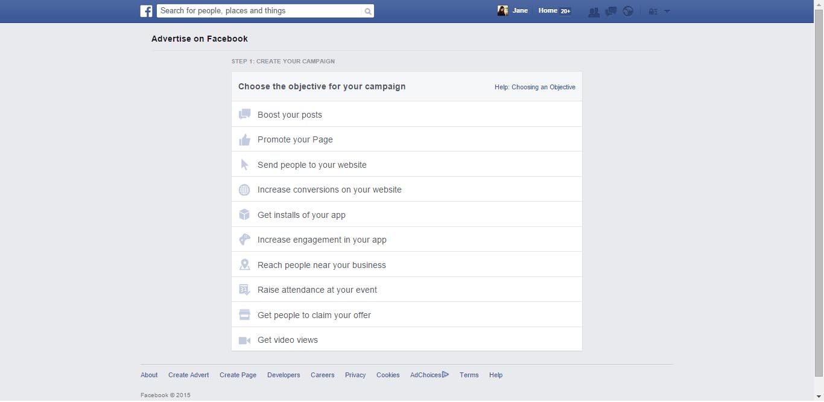This screenshot has height=402, width=824.
Task: Open Help: Choosing an Objective link
Action: pyautogui.click(x=535, y=87)
